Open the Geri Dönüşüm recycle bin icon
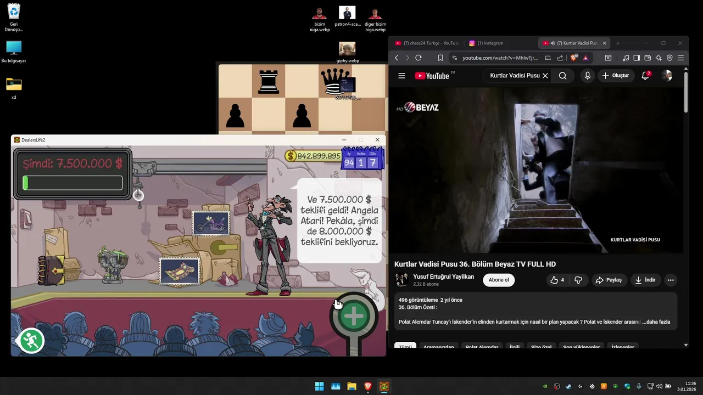Image resolution: width=703 pixels, height=395 pixels. click(x=14, y=17)
